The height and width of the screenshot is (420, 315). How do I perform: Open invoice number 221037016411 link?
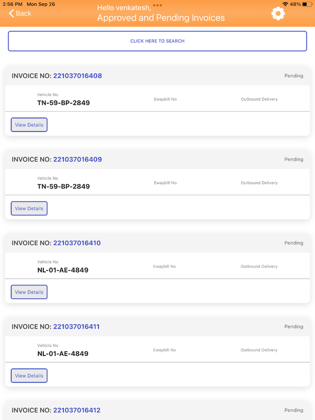(76, 327)
